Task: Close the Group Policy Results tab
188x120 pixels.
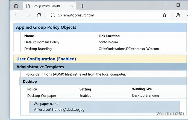Action: pyautogui.click(x=72, y=6)
